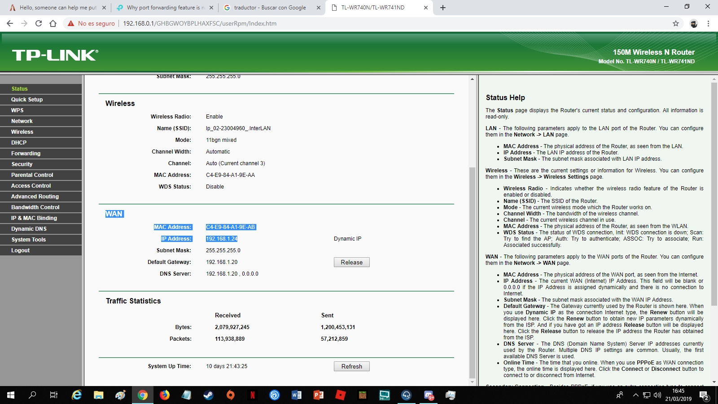The image size is (718, 404).
Task: Open Netflix from the taskbar
Action: click(x=253, y=395)
